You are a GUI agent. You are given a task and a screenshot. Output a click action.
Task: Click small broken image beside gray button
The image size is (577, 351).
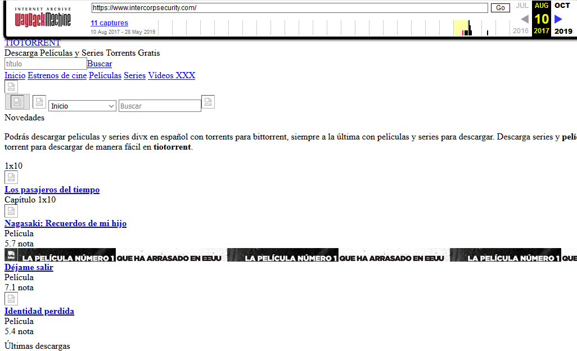click(39, 102)
